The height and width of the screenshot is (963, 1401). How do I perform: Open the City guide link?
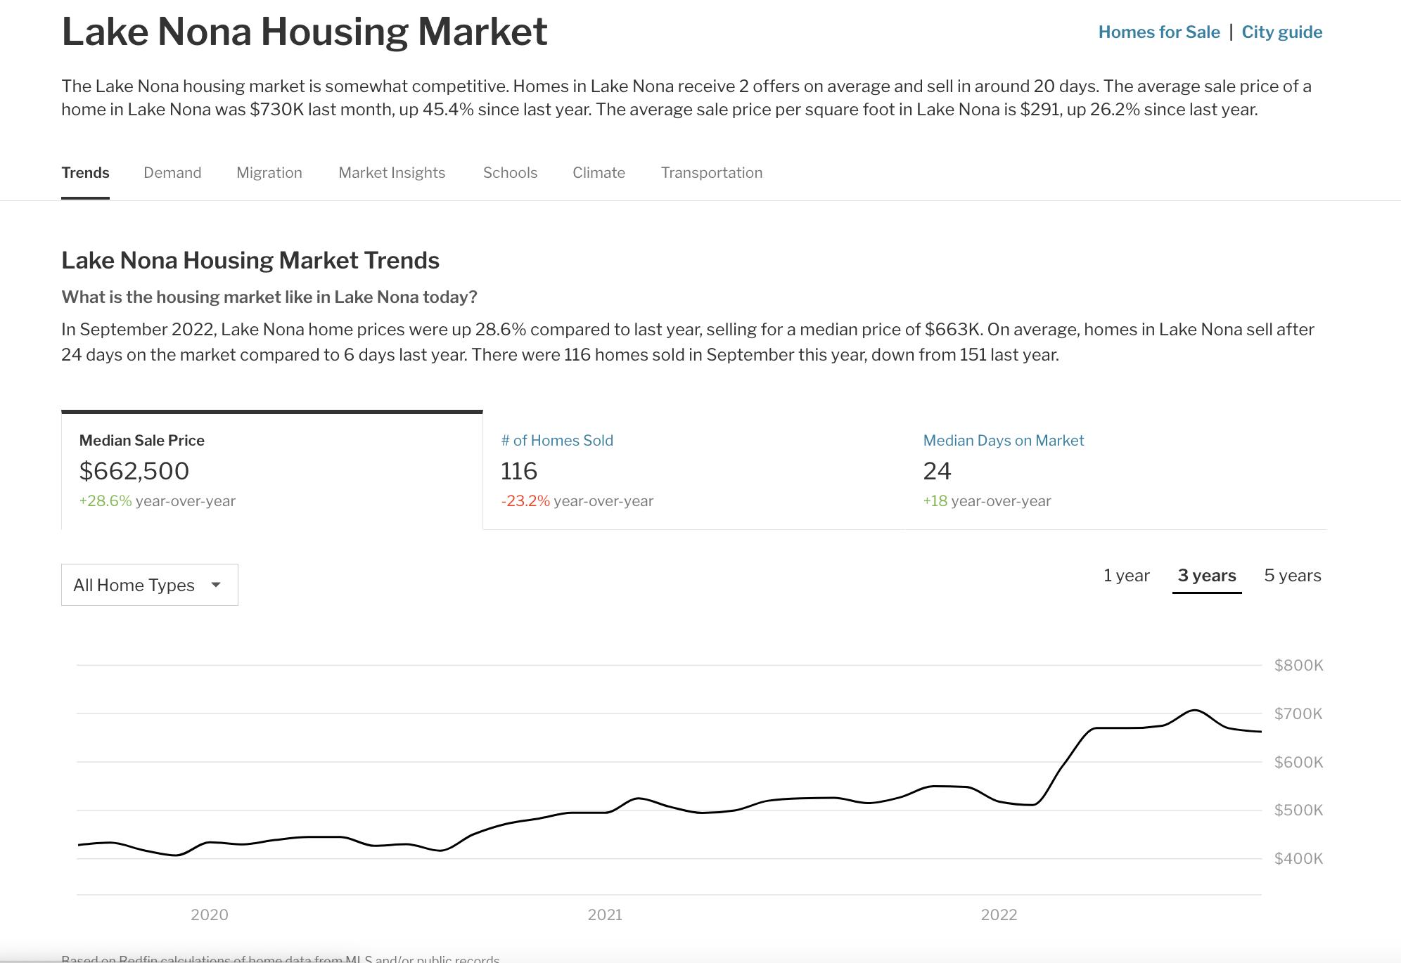[1281, 32]
